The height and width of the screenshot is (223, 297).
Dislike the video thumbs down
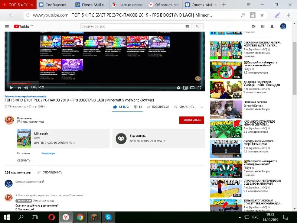138,107
